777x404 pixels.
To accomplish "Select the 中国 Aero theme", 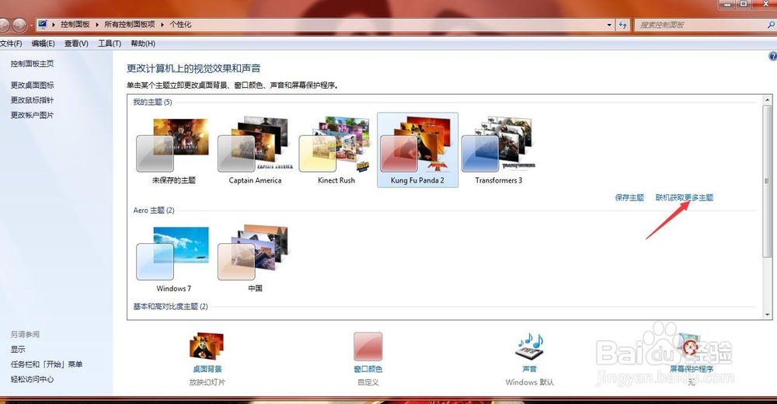I will [255, 259].
